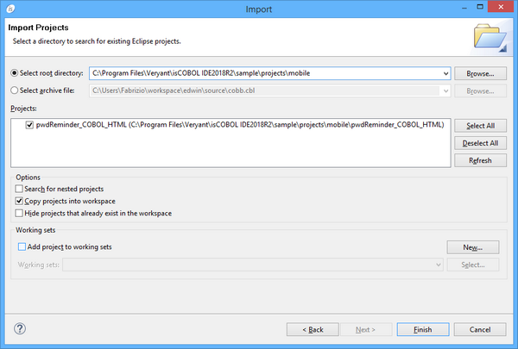
Task: Click the Refresh button
Action: pyautogui.click(x=480, y=160)
